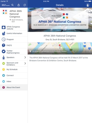
Task: Open map via chevron on venue bar
Action: point(89,52)
